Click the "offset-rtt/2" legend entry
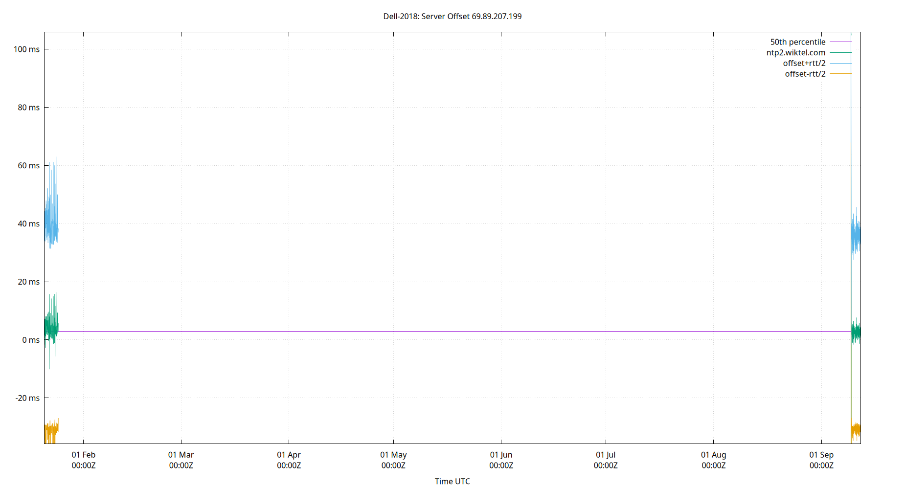 (804, 73)
